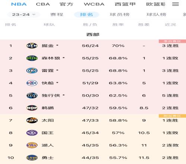The height and width of the screenshot is (164, 186).
Task: Click the 57% win rate for 国王
Action: (118, 133)
